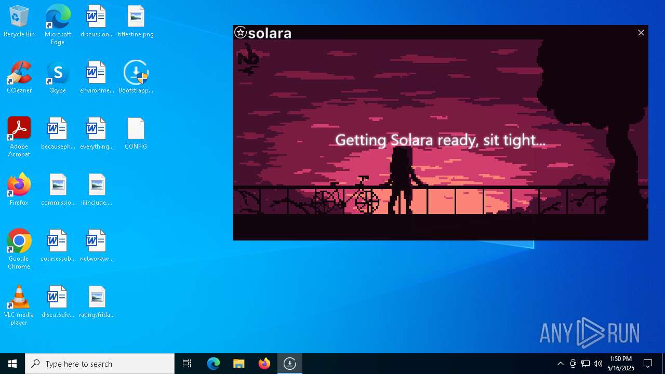Click the Solara bootstrapper taskbar icon
Viewport: 665px width, 374px height.
(x=290, y=364)
